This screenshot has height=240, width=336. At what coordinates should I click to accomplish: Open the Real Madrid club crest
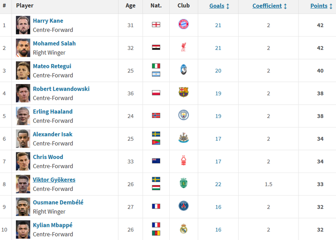coord(183,229)
